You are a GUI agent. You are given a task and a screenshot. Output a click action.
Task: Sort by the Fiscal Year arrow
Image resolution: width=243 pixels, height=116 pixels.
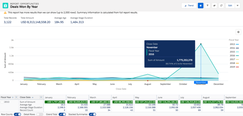tap(13, 98)
